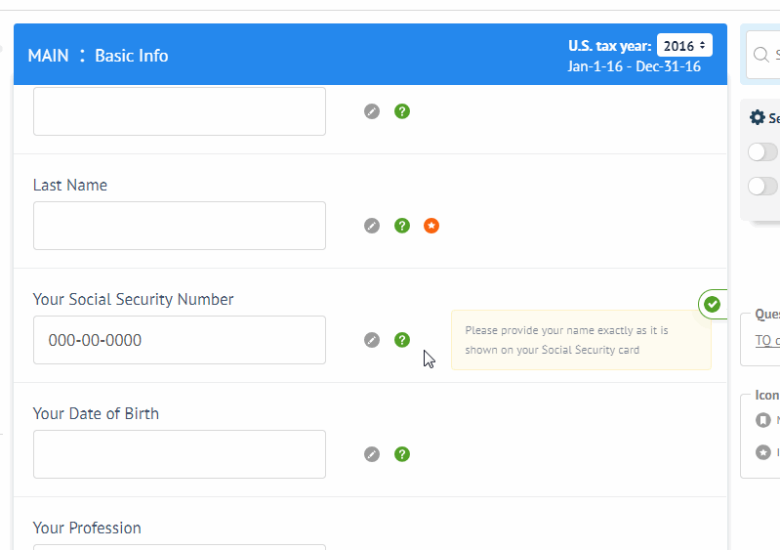780x550 pixels.
Task: Click orange star icon next to Last Name
Action: (x=431, y=226)
